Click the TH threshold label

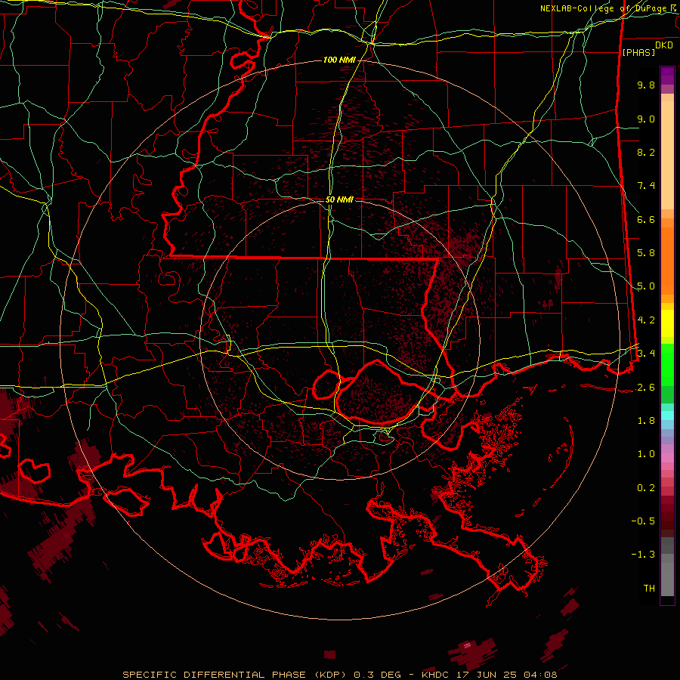tap(649, 589)
